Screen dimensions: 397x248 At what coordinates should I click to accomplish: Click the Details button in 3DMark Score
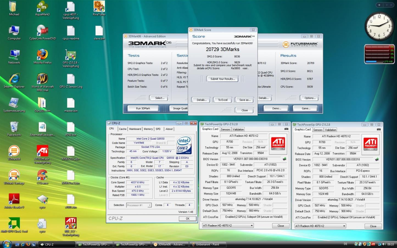(x=202, y=100)
